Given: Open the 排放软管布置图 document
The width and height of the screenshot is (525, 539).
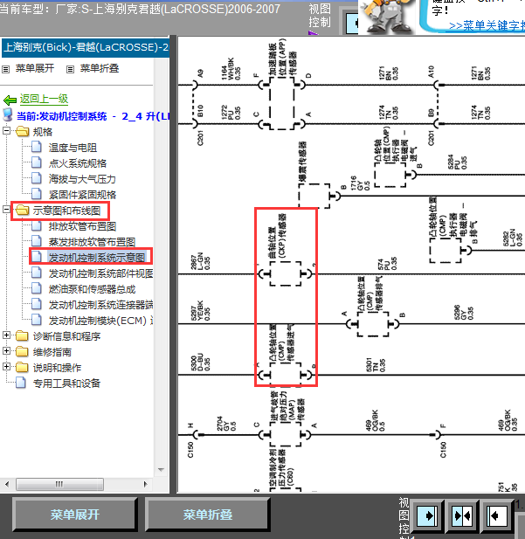Looking at the screenshot, I should coord(82,226).
